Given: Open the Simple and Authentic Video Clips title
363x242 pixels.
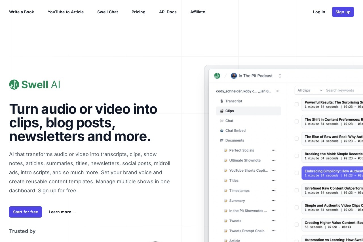Looking at the screenshot, I should coord(334,205).
